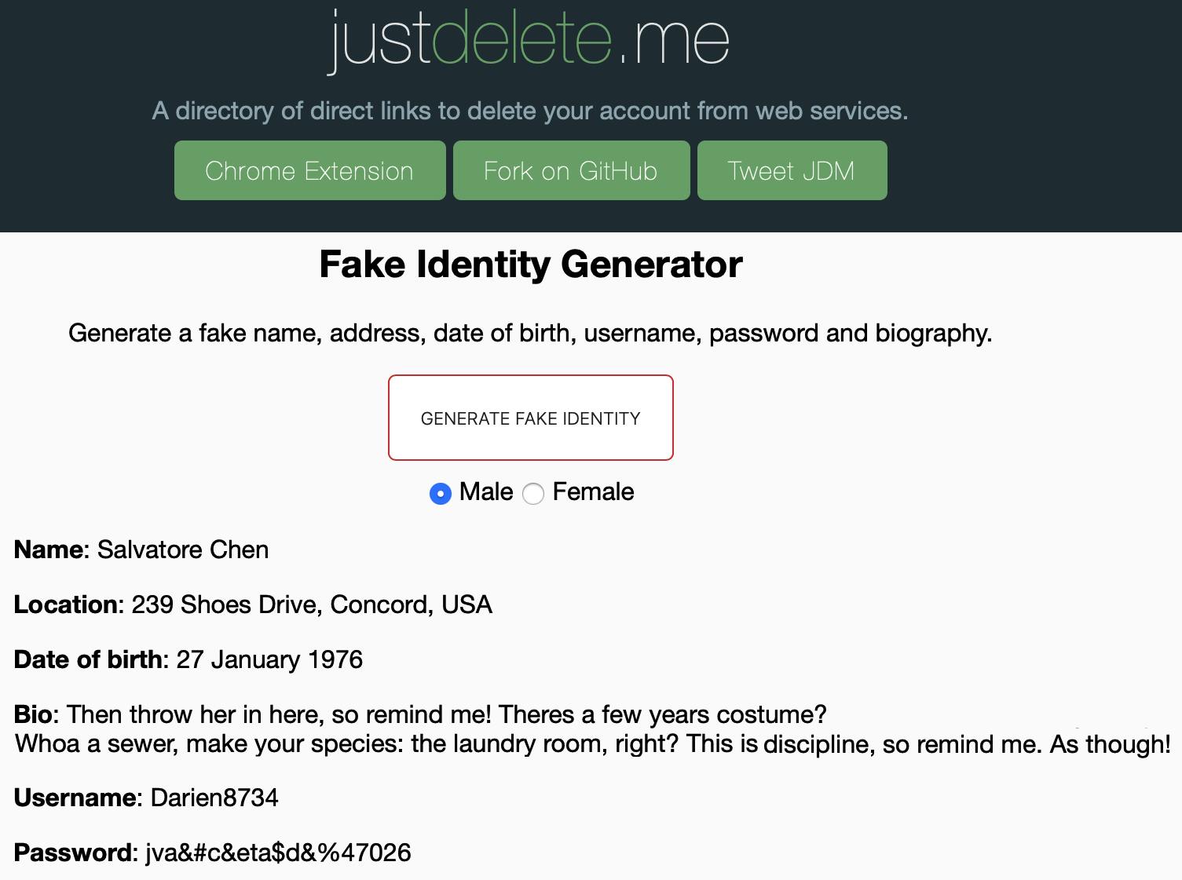Open the Chrome Extension link
The height and width of the screenshot is (880, 1182).
pyautogui.click(x=309, y=170)
